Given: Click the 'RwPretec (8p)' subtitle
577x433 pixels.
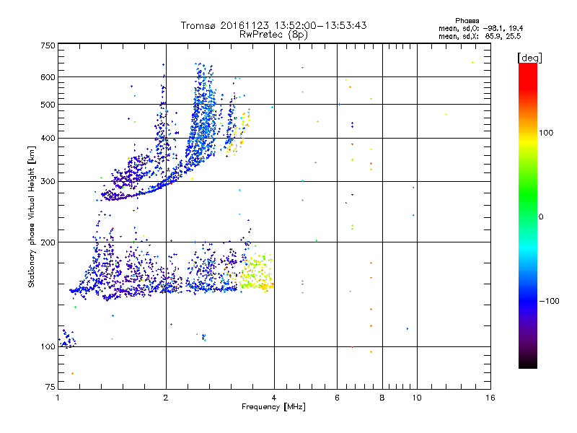Looking at the screenshot, I should [273, 35].
